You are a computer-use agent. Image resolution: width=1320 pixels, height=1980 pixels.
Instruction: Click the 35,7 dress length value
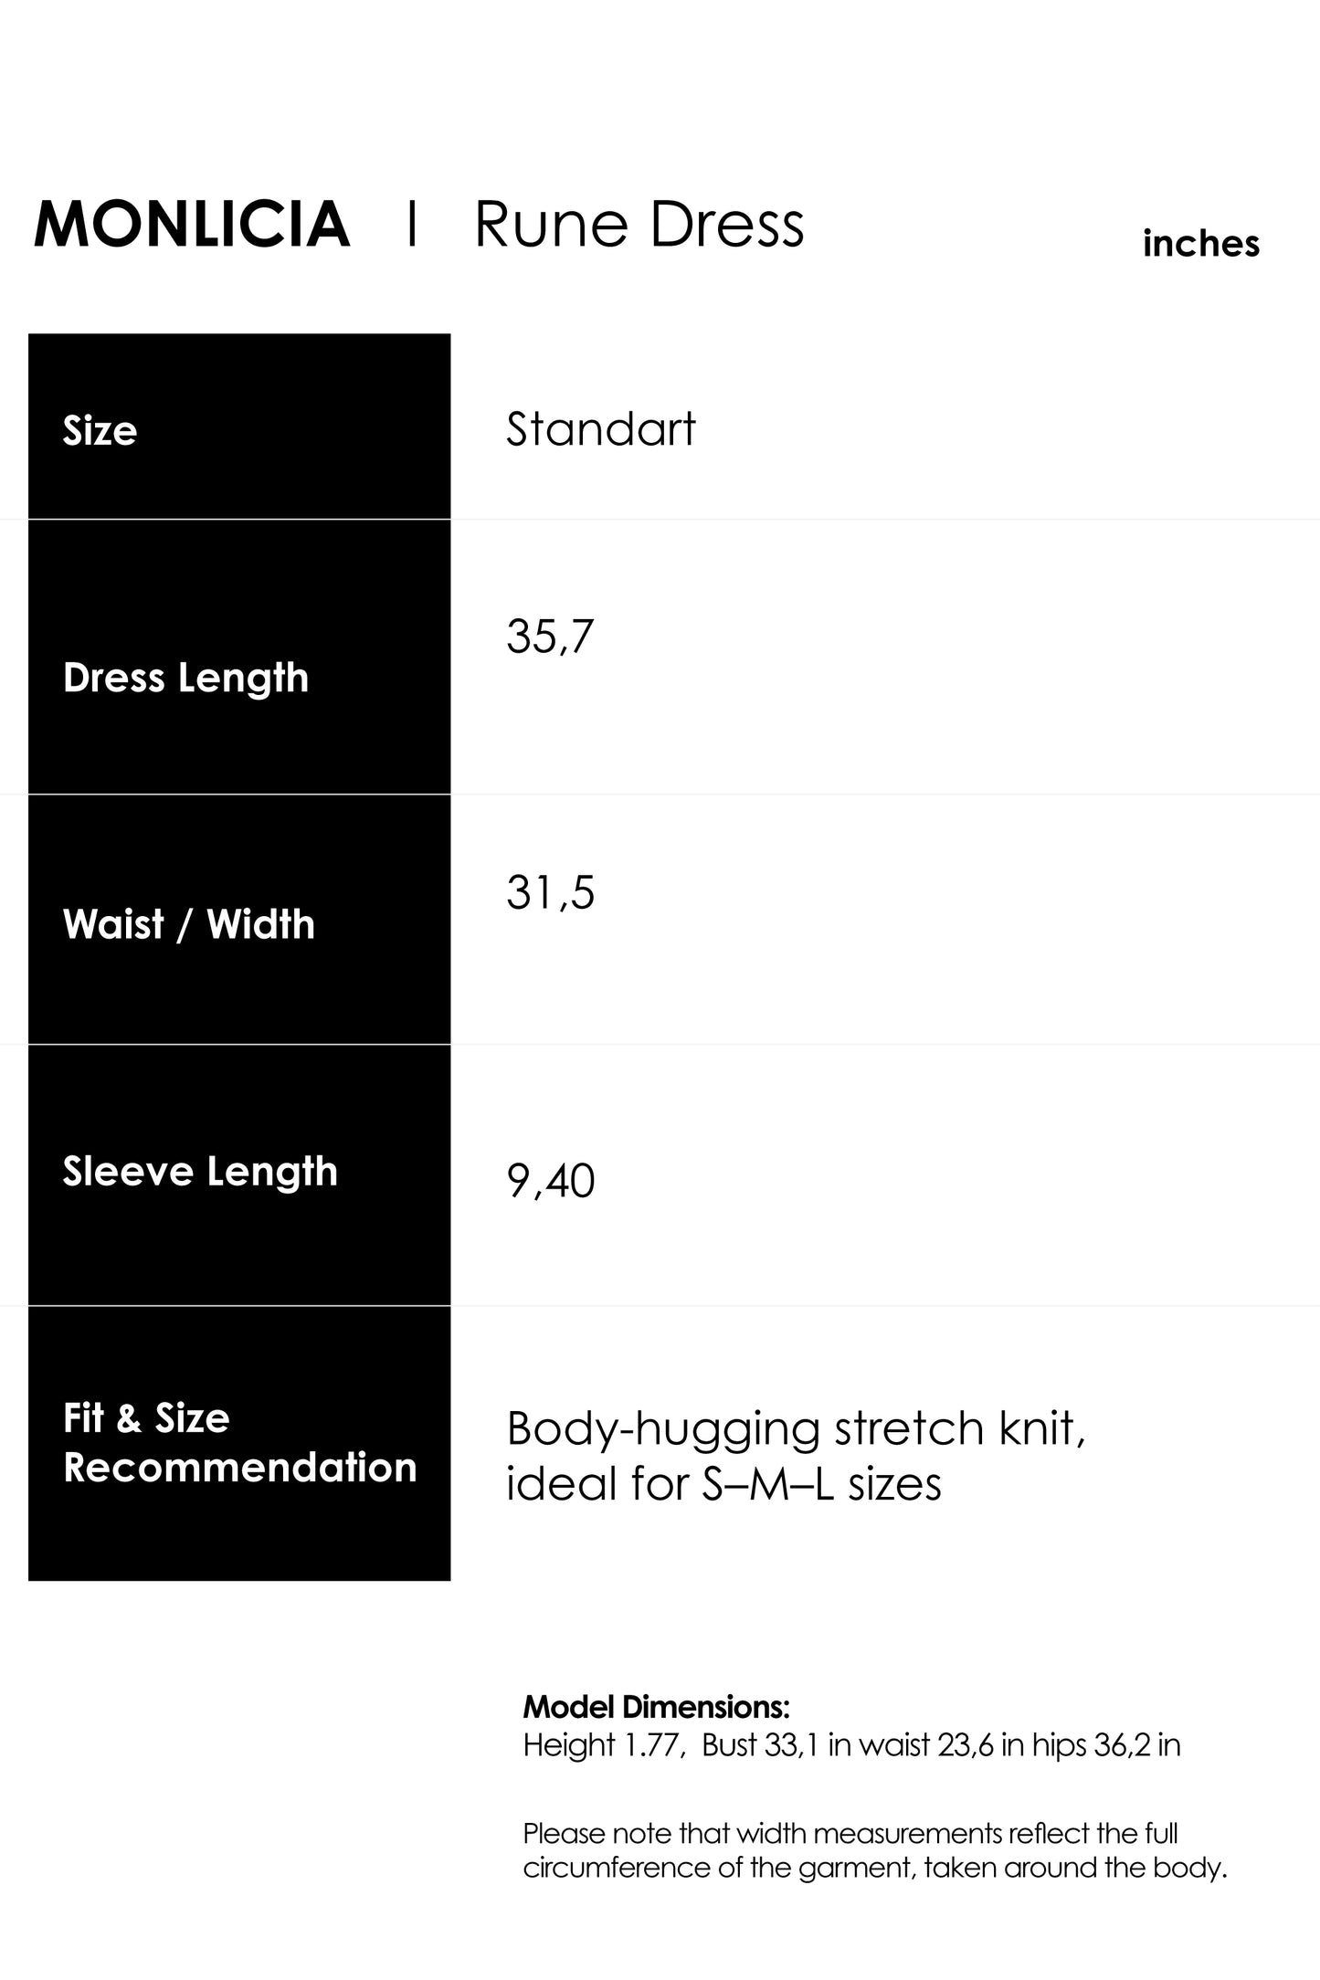(550, 637)
